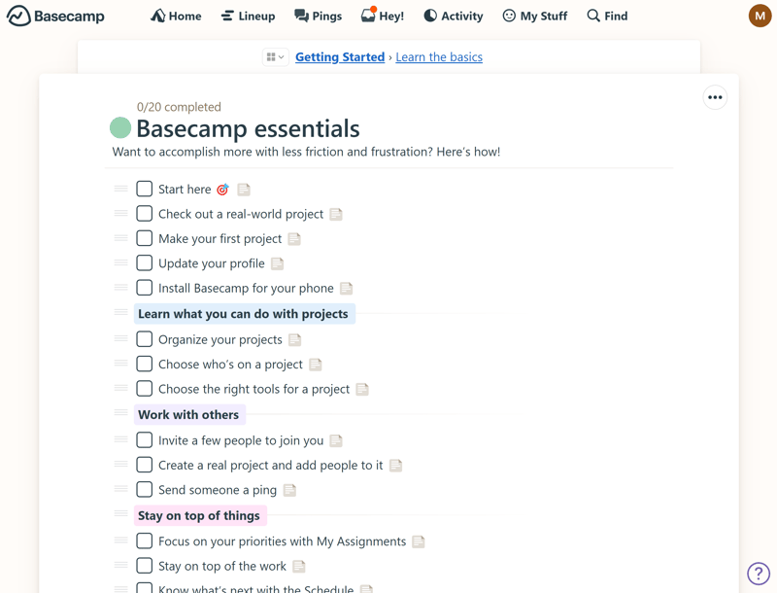Click notes icon next to Update your profile
Screen dimensions: 777x593
[x=277, y=263]
